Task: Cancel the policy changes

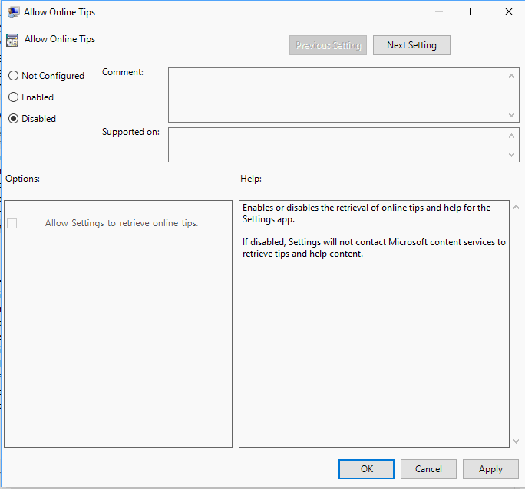Action: pos(428,469)
